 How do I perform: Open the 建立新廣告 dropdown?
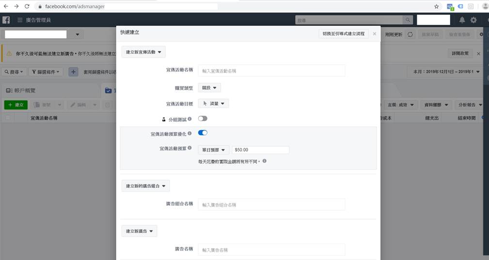pyautogui.click(x=140, y=231)
